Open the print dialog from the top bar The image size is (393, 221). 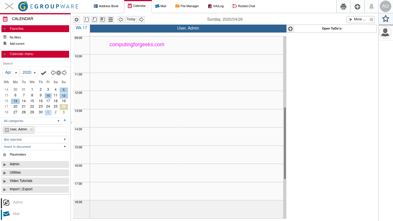pyautogui.click(x=343, y=6)
